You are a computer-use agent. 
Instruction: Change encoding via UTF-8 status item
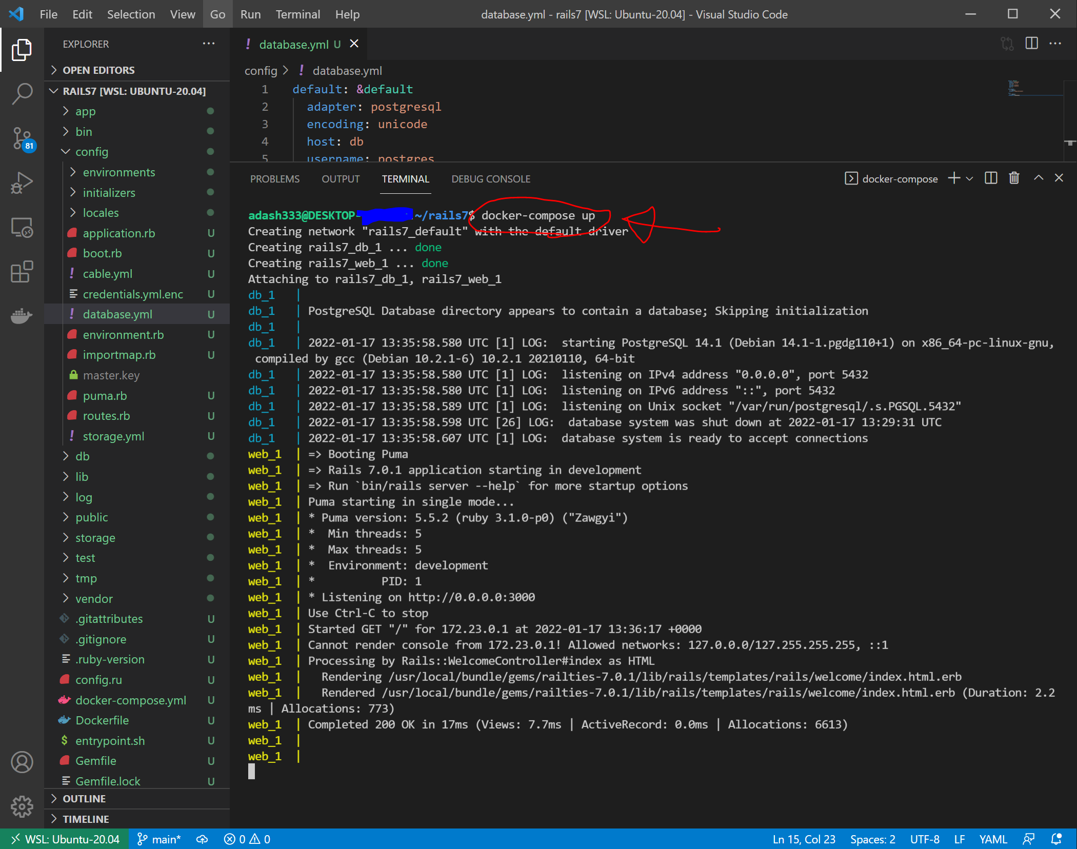point(924,839)
